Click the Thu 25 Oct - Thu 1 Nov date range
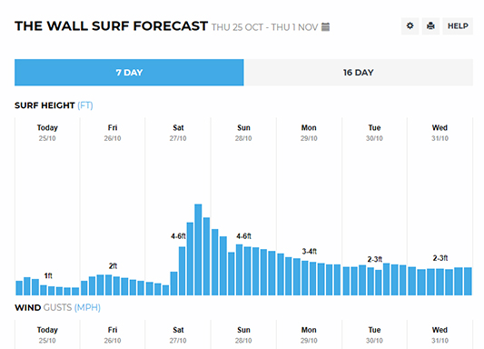 coord(264,27)
